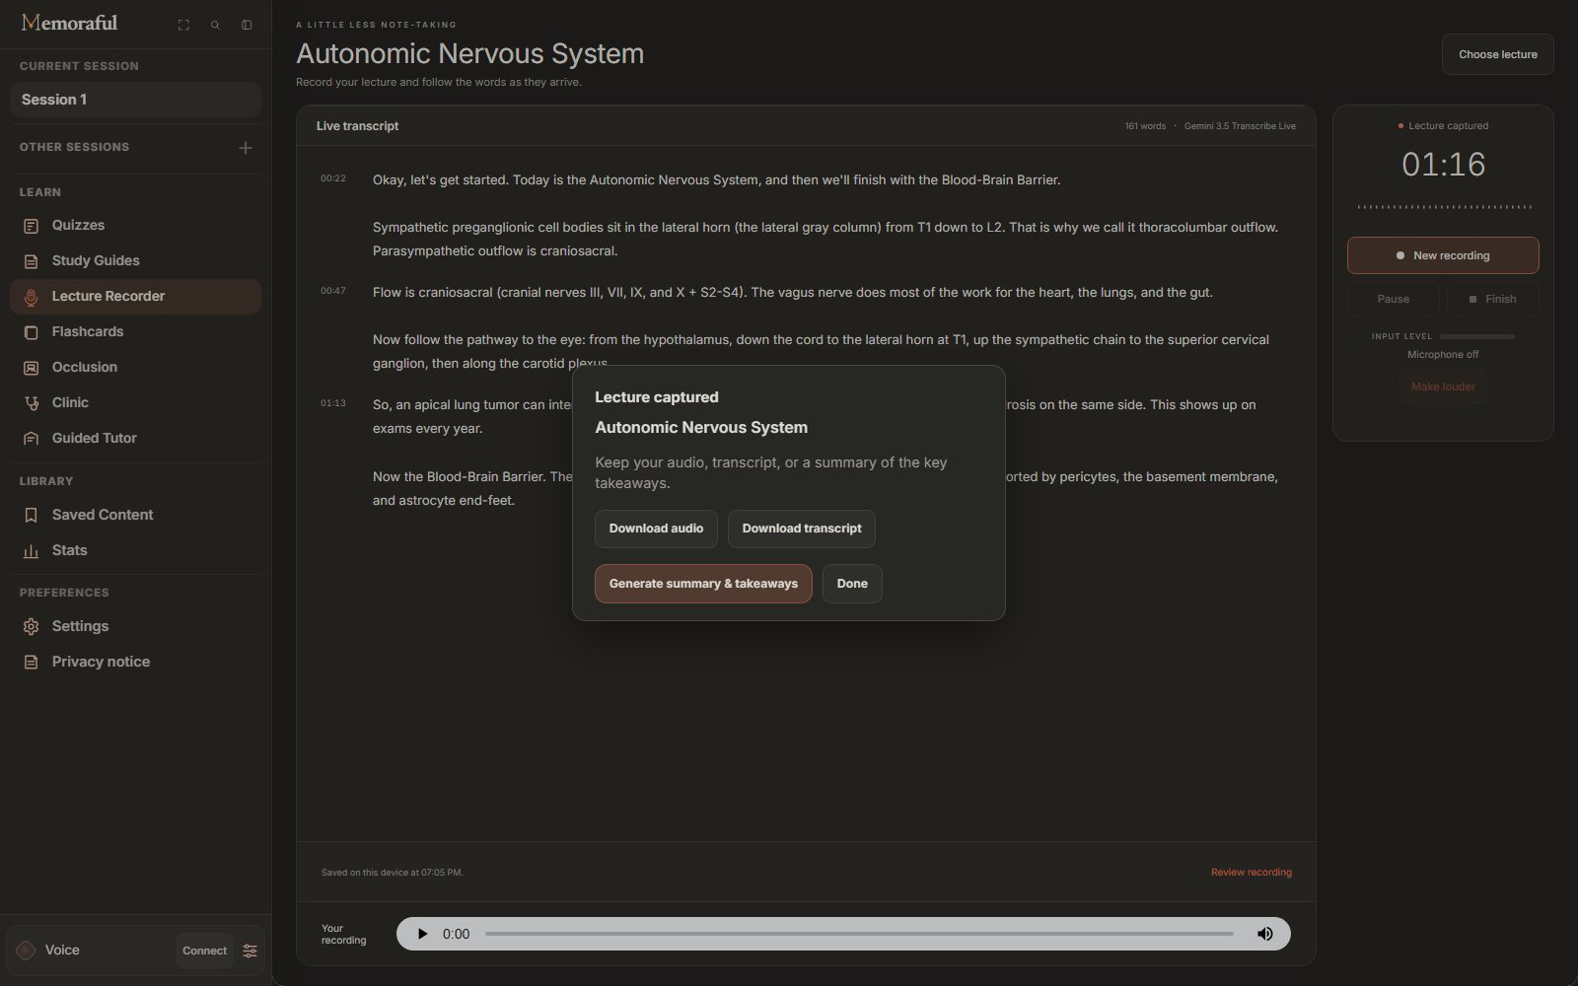Download transcript from the dialog
The image size is (1578, 986).
click(x=802, y=528)
